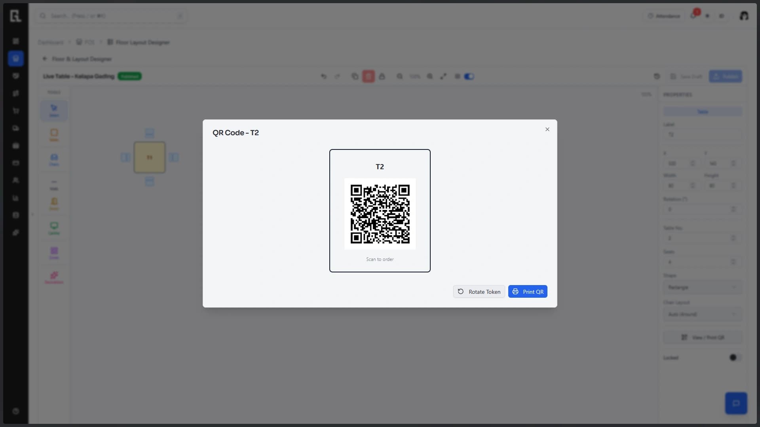Click the yellow table on canvas
Screen dimensions: 760x427
(x=150, y=157)
